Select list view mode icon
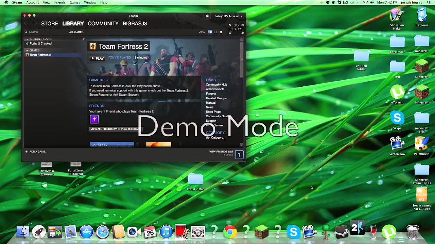Viewport: 435px width, 244px height. pyautogui.click(x=215, y=32)
